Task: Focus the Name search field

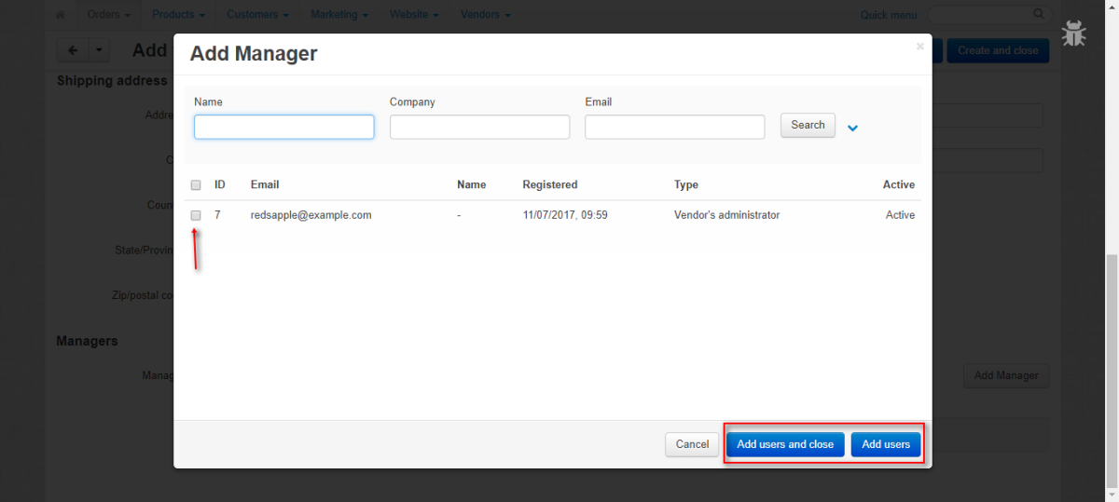Action: 284,127
